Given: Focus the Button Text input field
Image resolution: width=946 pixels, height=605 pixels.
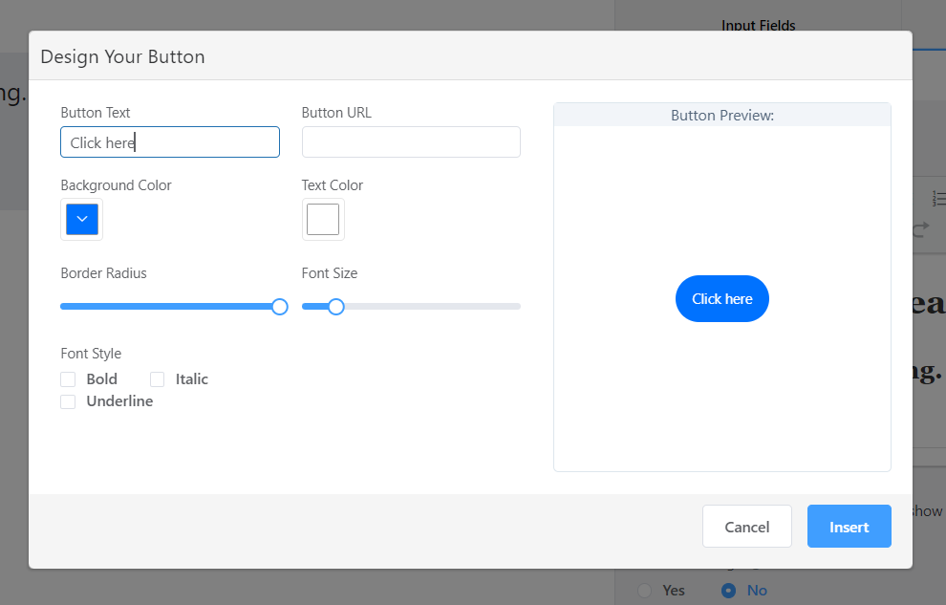Looking at the screenshot, I should tap(170, 142).
